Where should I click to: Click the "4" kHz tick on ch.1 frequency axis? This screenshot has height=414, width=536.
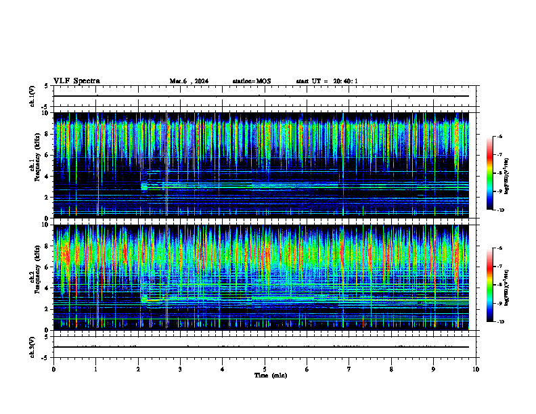[x=47, y=177]
